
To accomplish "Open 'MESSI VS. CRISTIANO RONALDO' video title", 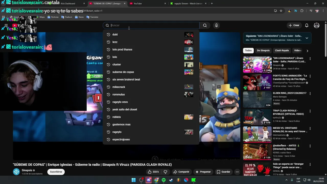I will (290, 130).
